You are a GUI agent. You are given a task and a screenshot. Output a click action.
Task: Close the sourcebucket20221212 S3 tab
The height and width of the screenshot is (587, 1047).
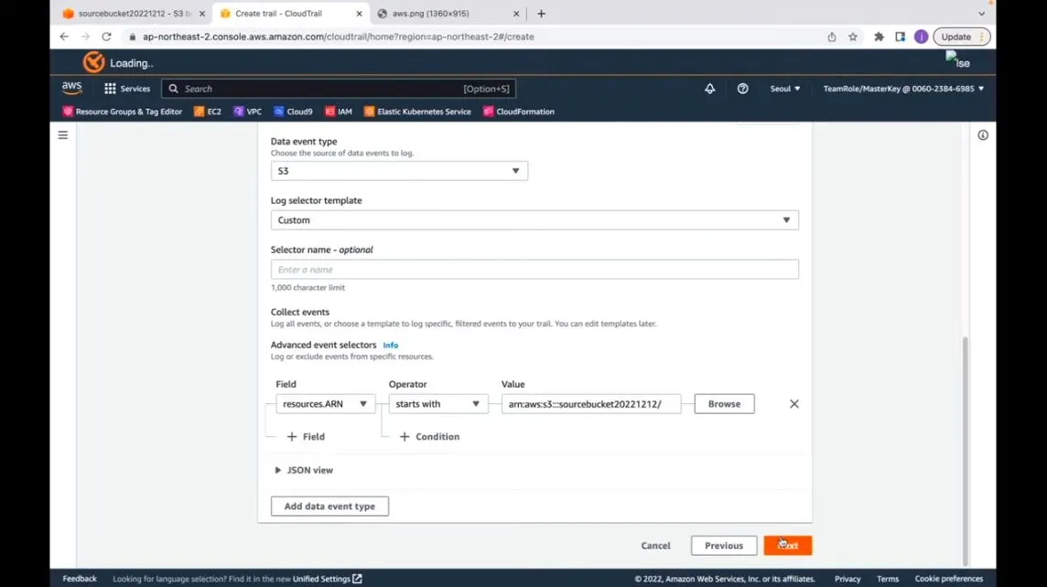pyautogui.click(x=202, y=14)
